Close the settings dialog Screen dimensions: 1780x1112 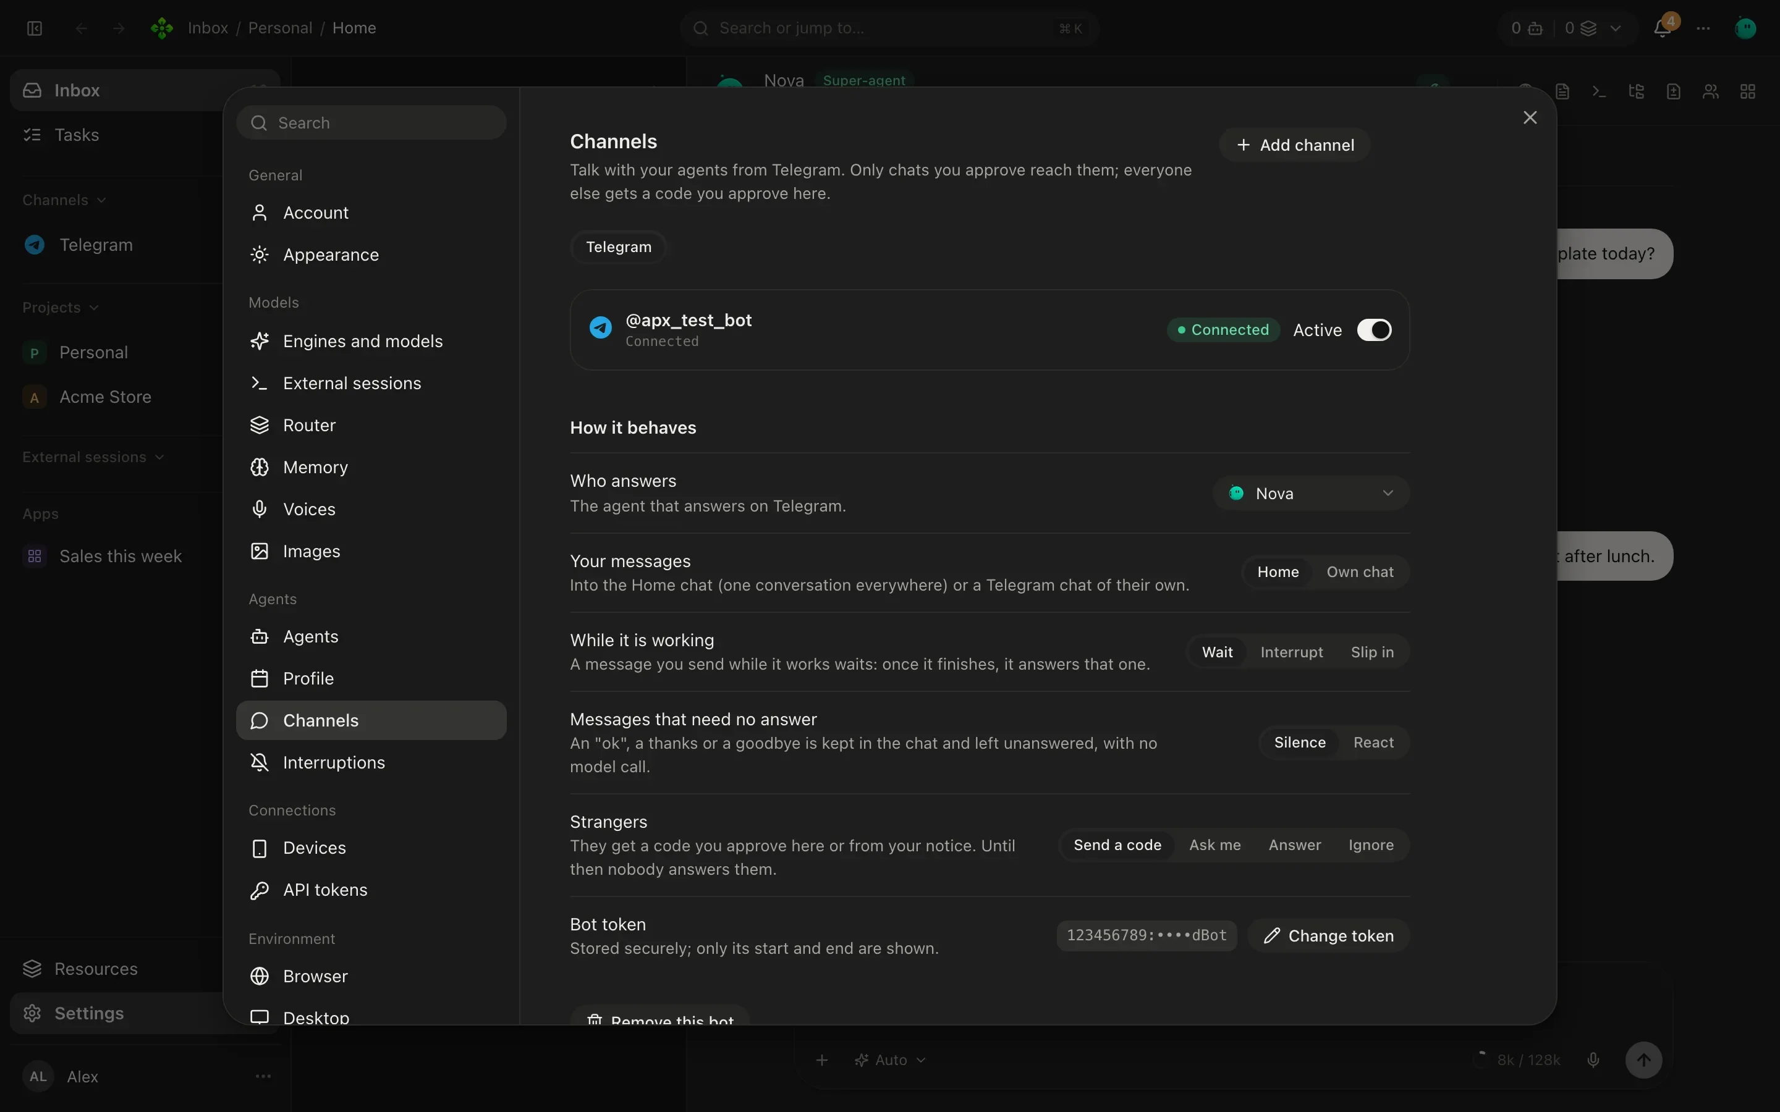[x=1530, y=117]
